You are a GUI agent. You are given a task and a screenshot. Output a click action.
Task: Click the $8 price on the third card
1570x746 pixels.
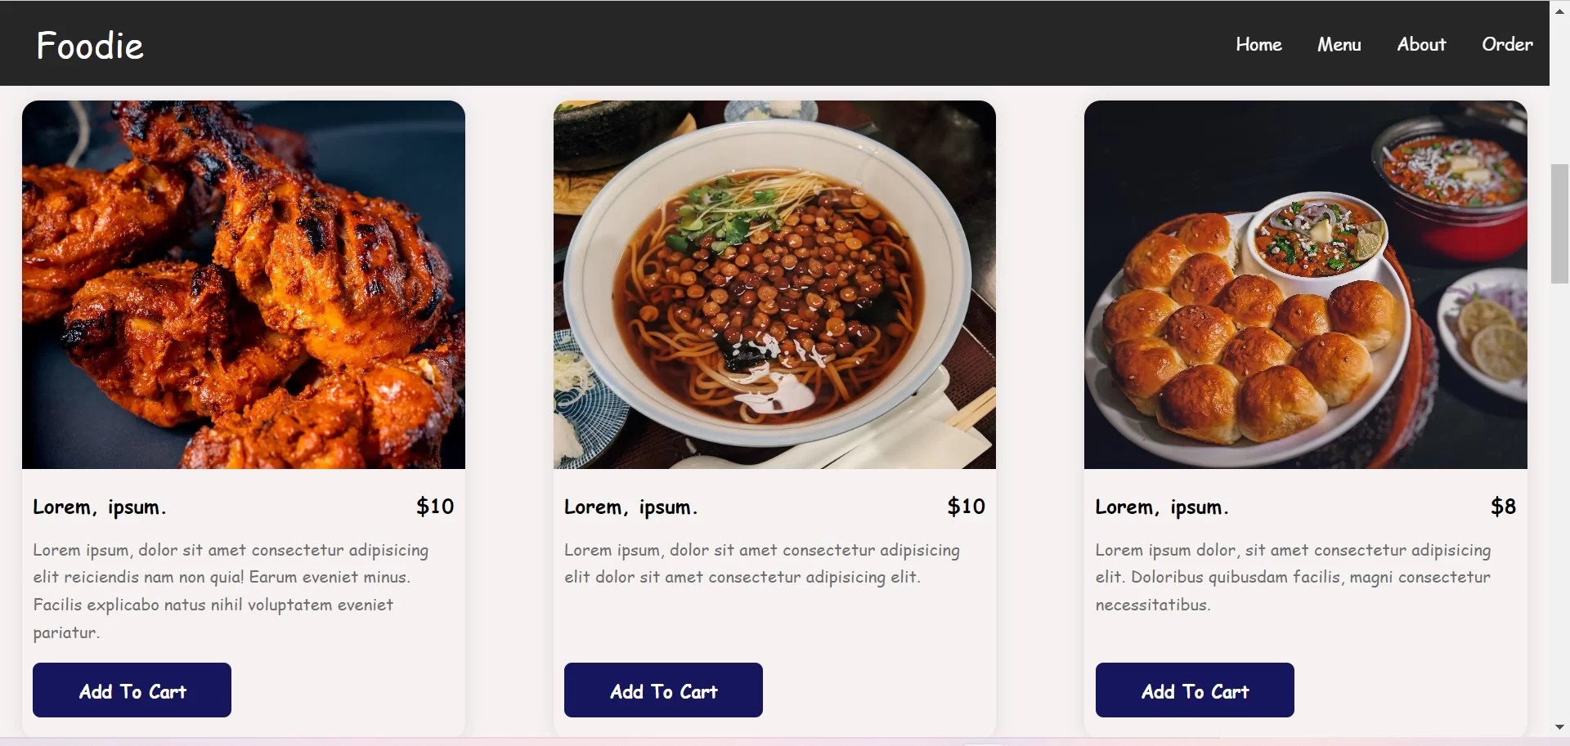[x=1504, y=507]
